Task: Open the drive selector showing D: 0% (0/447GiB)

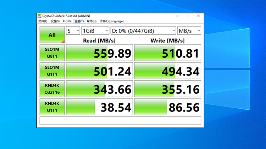Action: point(143,31)
